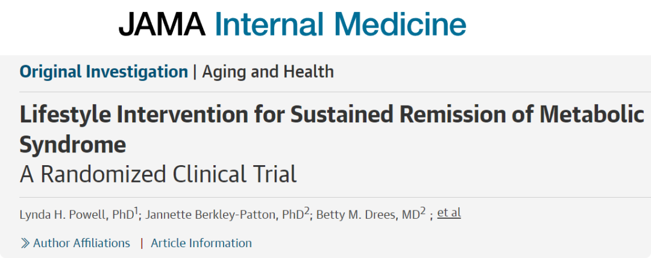Click the black JAMA logo text

162,25
